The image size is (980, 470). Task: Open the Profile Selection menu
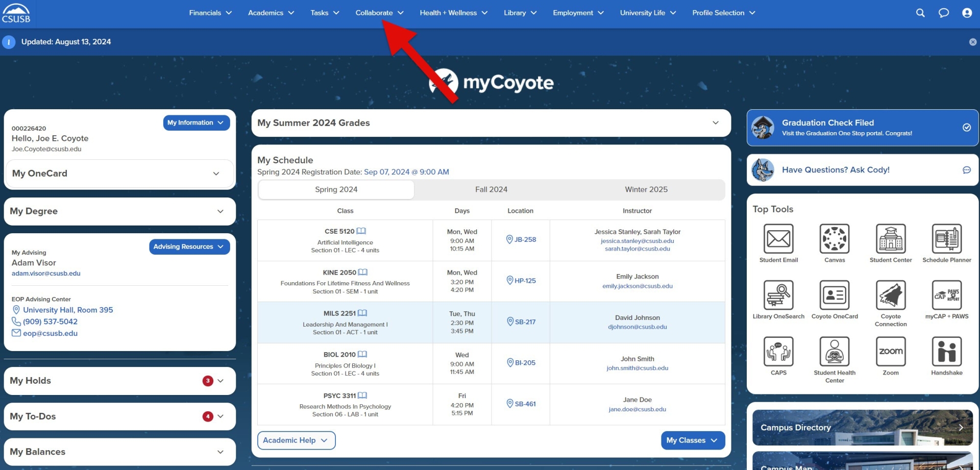[x=724, y=13]
